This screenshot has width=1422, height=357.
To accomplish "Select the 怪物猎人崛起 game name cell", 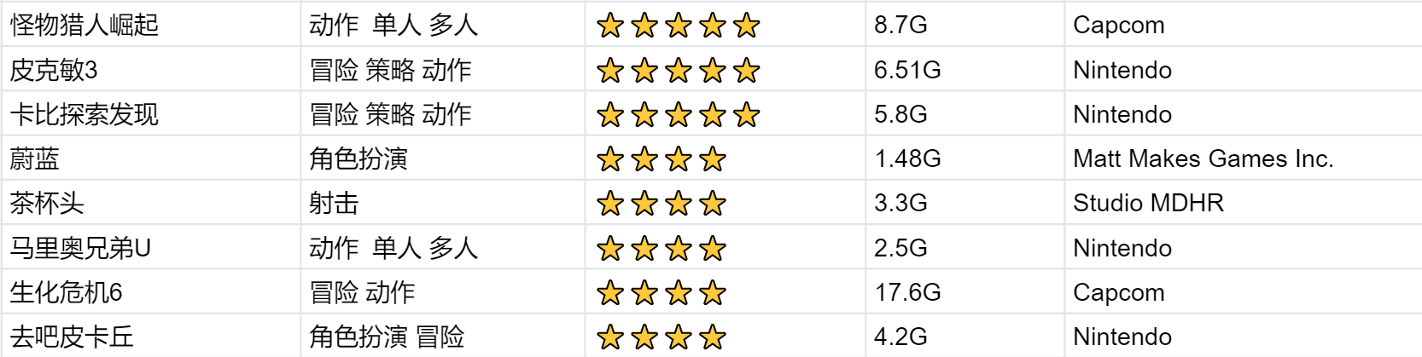I will (x=85, y=26).
